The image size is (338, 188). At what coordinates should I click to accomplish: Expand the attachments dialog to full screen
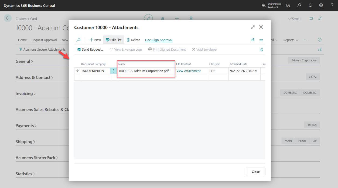coord(253,27)
